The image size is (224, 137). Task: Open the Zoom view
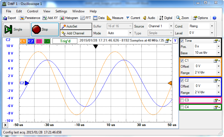pos(182,18)
